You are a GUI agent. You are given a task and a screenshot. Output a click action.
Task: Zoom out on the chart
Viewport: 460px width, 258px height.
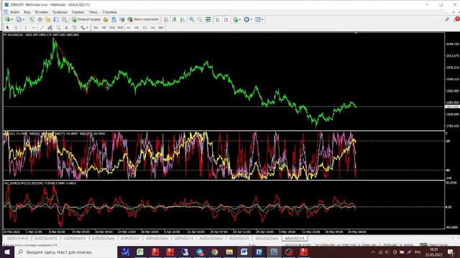(200, 19)
